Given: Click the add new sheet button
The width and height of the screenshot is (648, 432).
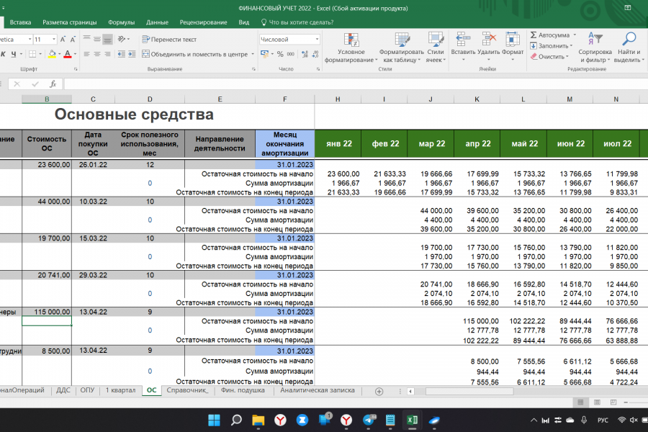Looking at the screenshot, I should 379,391.
